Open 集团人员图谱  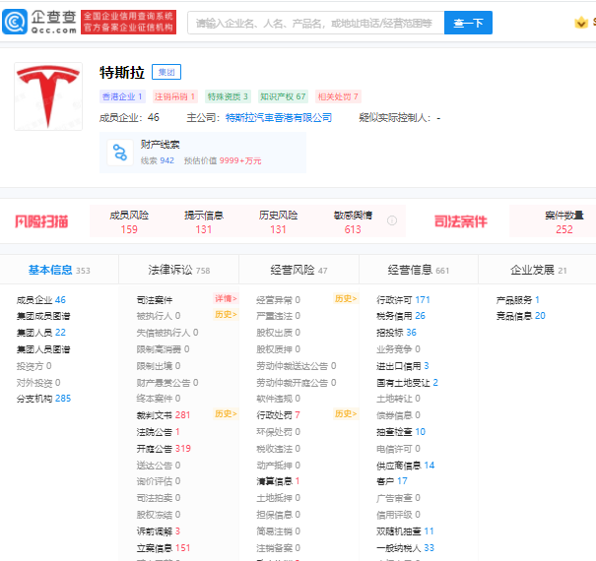tap(43, 349)
